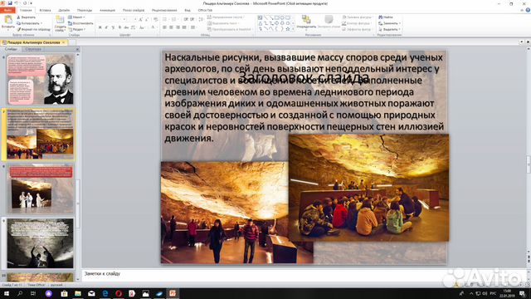This screenshot has height=299, width=531.
Task: Click the Decrease Indent icon
Action: pos(186,19)
